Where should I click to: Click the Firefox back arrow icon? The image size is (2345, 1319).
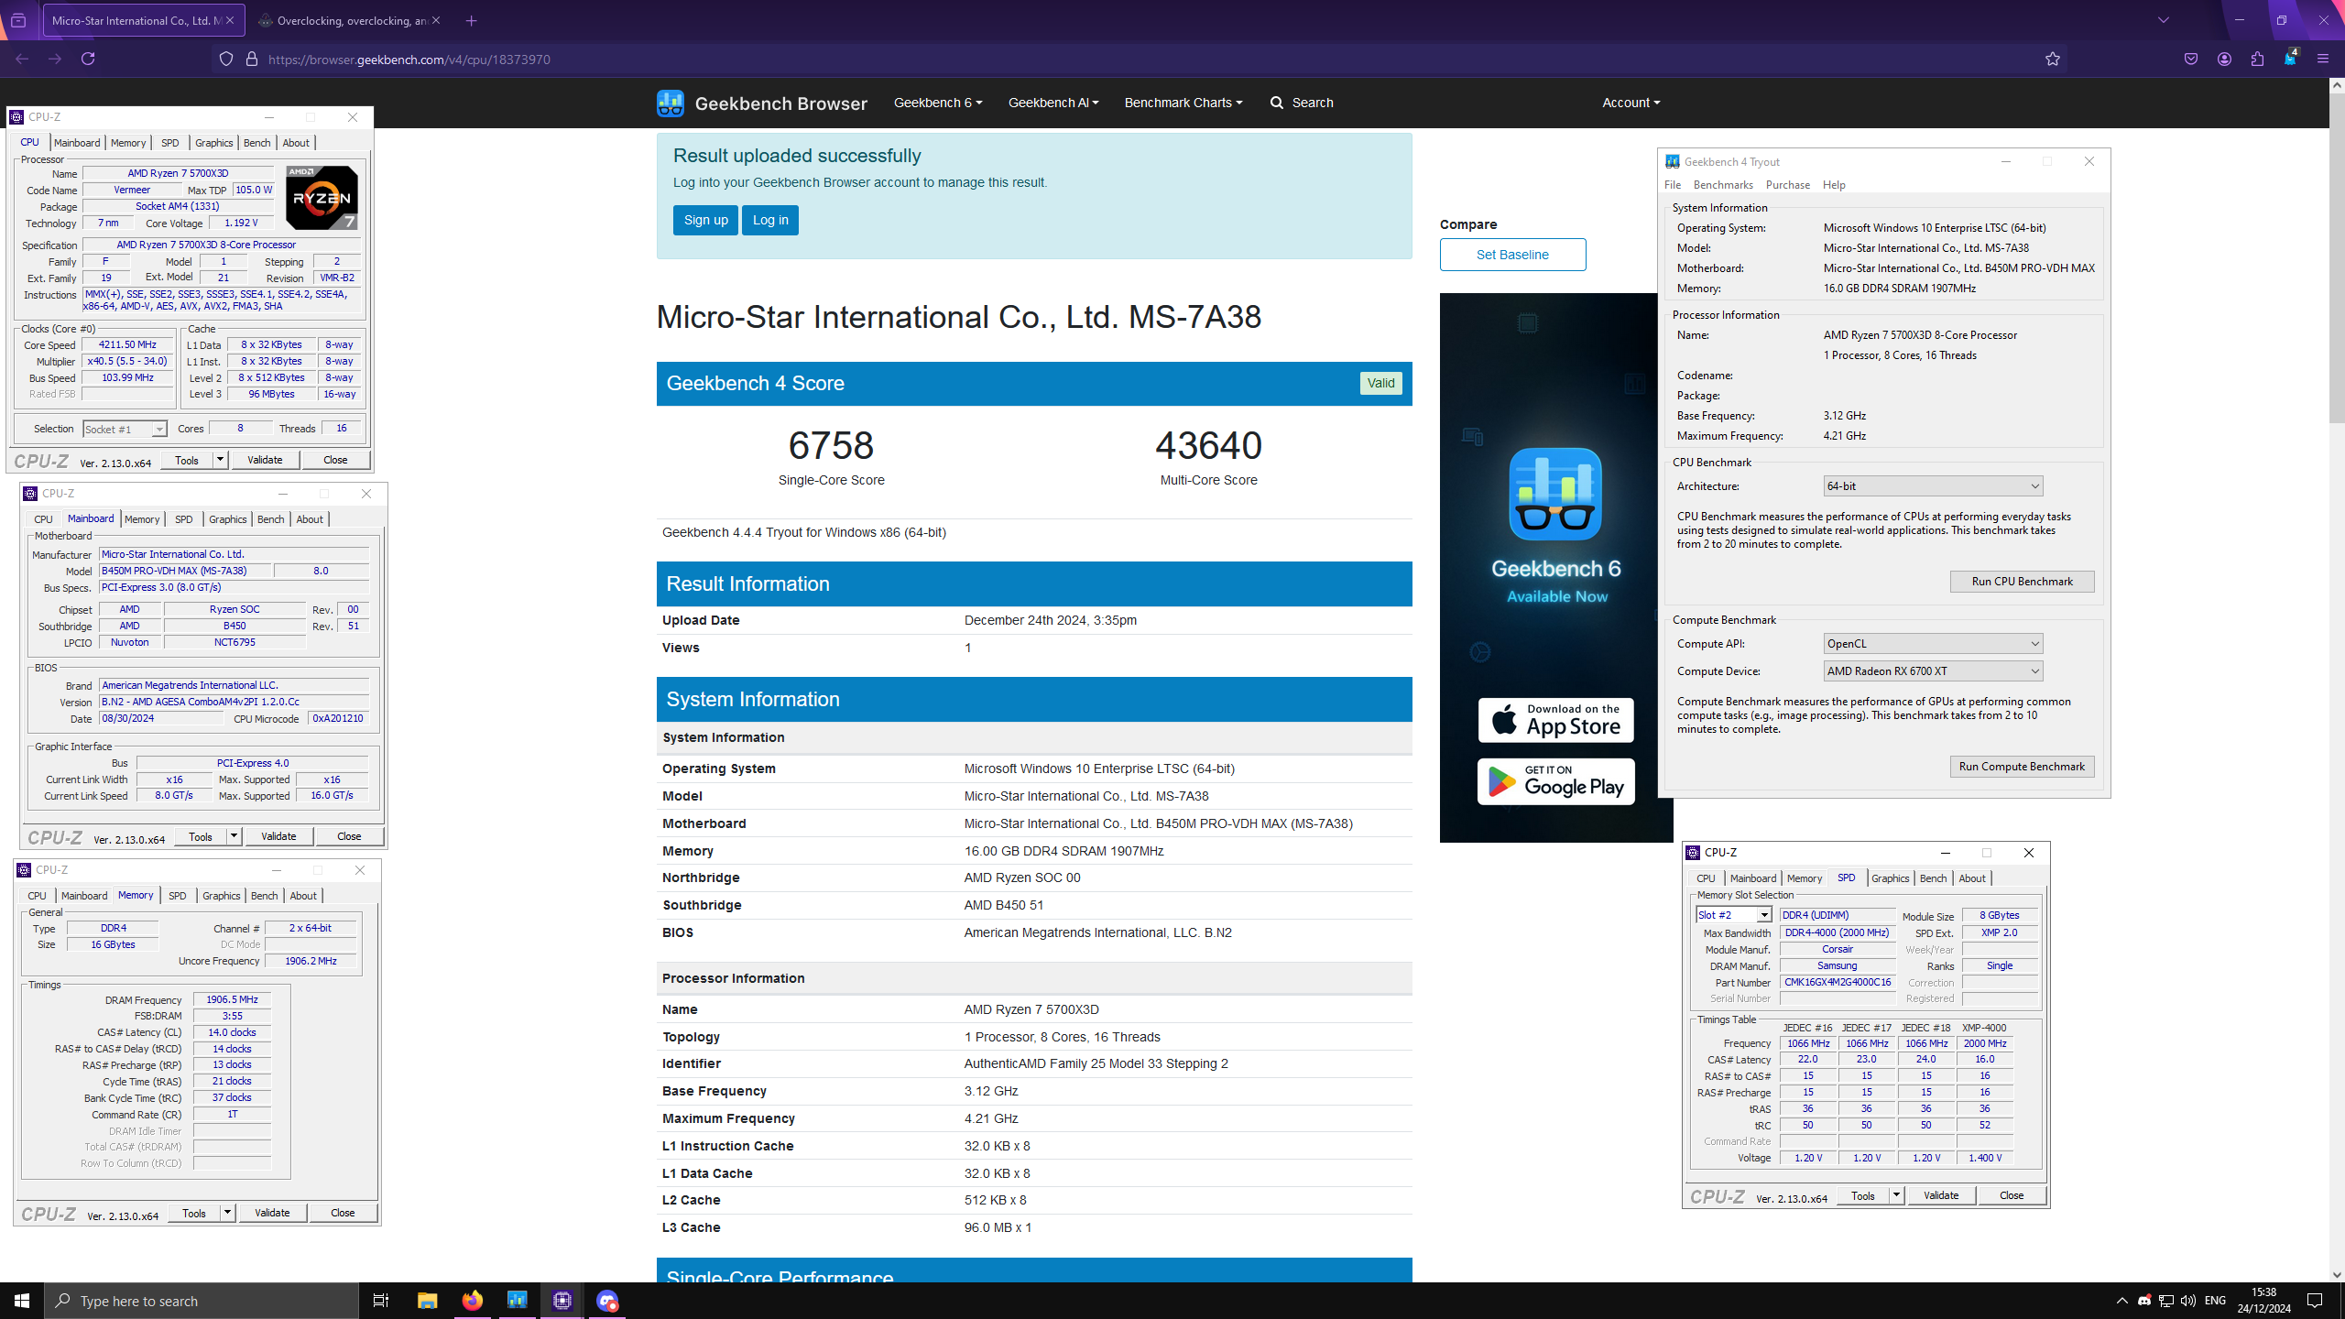(x=22, y=59)
